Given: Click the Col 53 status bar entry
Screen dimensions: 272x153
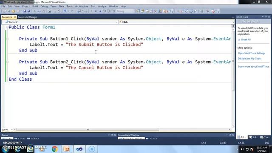Looking at the screenshot, I should pyautogui.click(x=223, y=143).
